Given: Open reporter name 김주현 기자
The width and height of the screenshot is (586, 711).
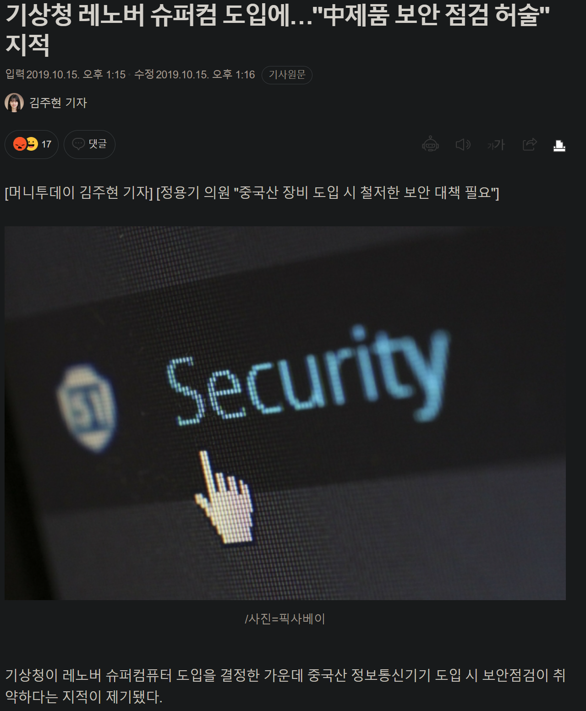Looking at the screenshot, I should tap(58, 103).
